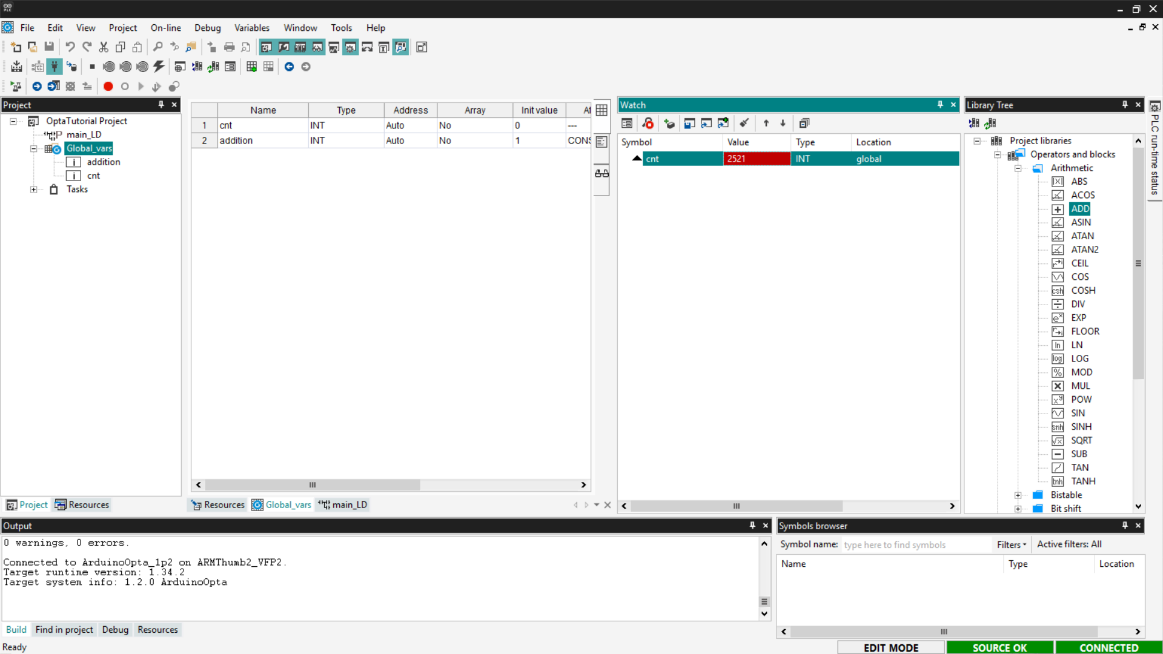The image size is (1163, 654).
Task: Switch to the main_LD editor tab
Action: click(x=343, y=505)
